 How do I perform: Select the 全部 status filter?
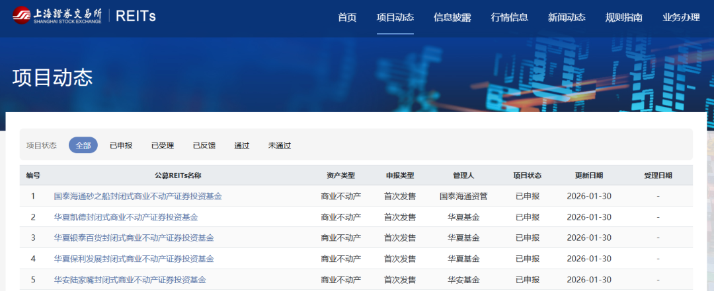coord(83,145)
